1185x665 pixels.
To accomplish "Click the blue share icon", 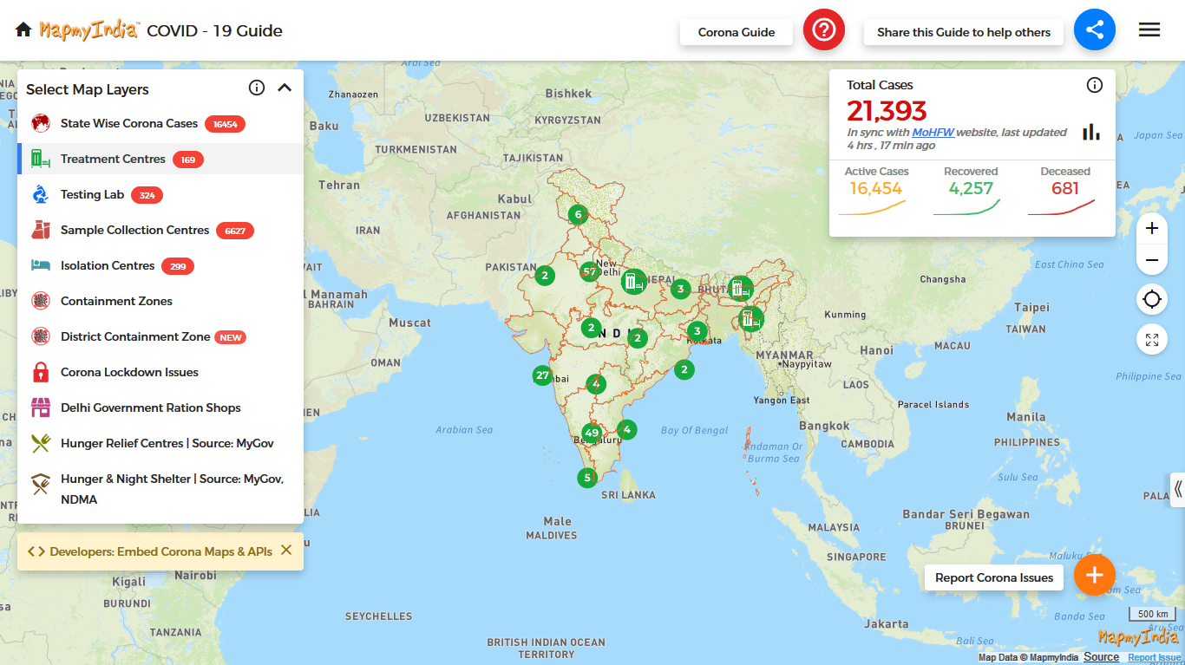I will pyautogui.click(x=1095, y=30).
